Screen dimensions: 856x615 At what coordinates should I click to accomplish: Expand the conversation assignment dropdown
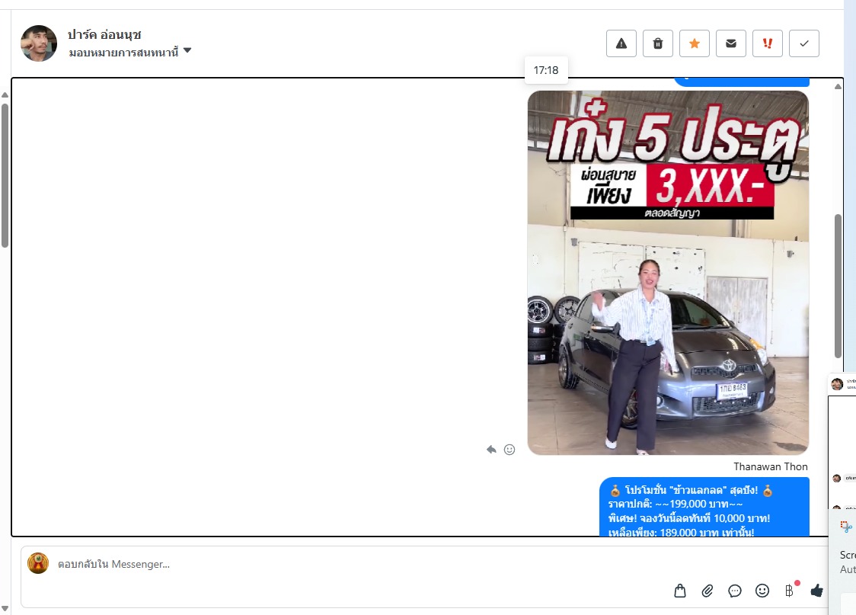pyautogui.click(x=187, y=51)
